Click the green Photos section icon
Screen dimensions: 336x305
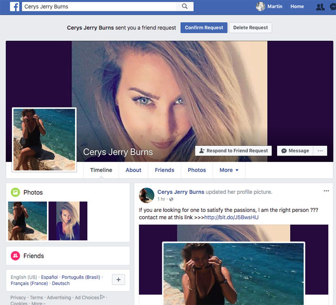pos(16,192)
